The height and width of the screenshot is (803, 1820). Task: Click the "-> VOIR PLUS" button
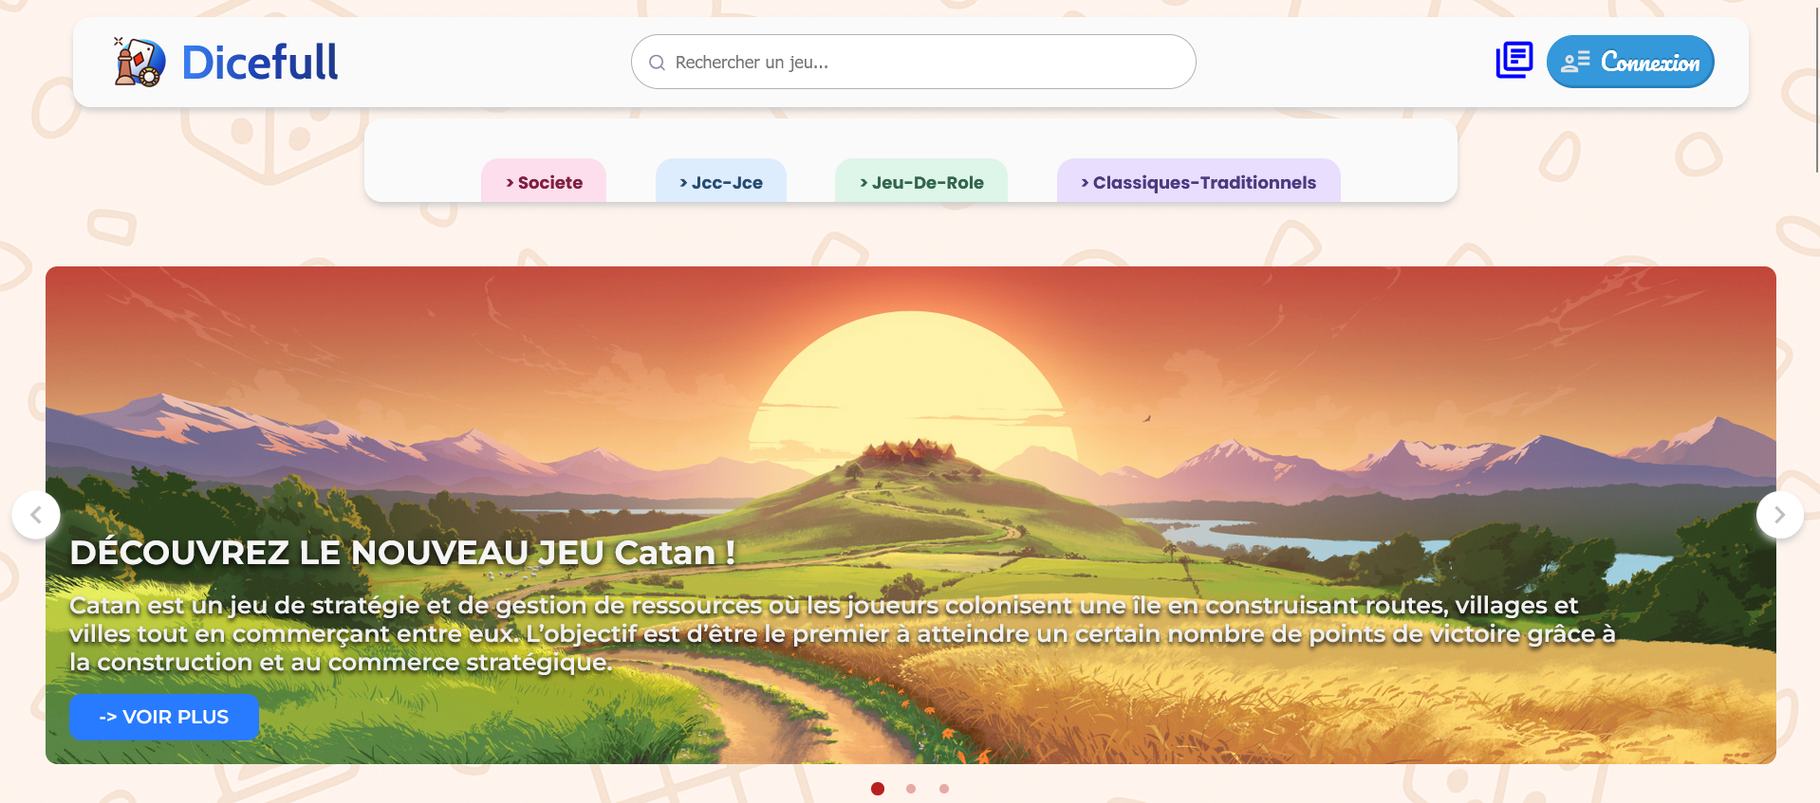(164, 717)
